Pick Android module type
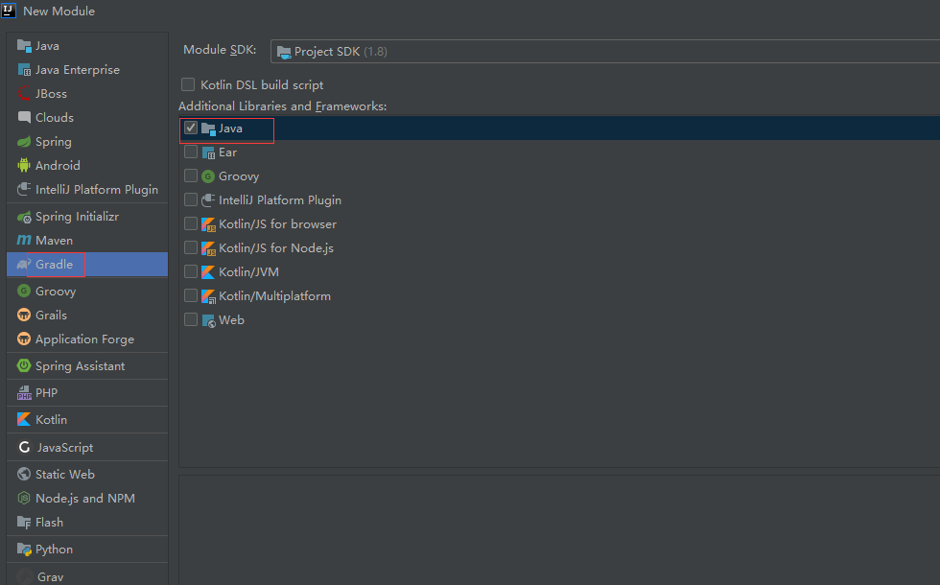This screenshot has height=585, width=940. click(58, 165)
